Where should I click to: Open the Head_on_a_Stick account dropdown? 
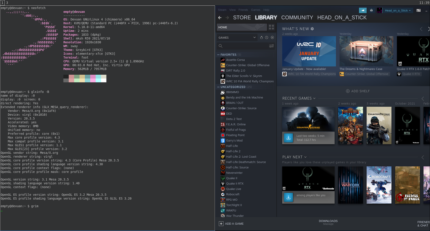click(398, 10)
